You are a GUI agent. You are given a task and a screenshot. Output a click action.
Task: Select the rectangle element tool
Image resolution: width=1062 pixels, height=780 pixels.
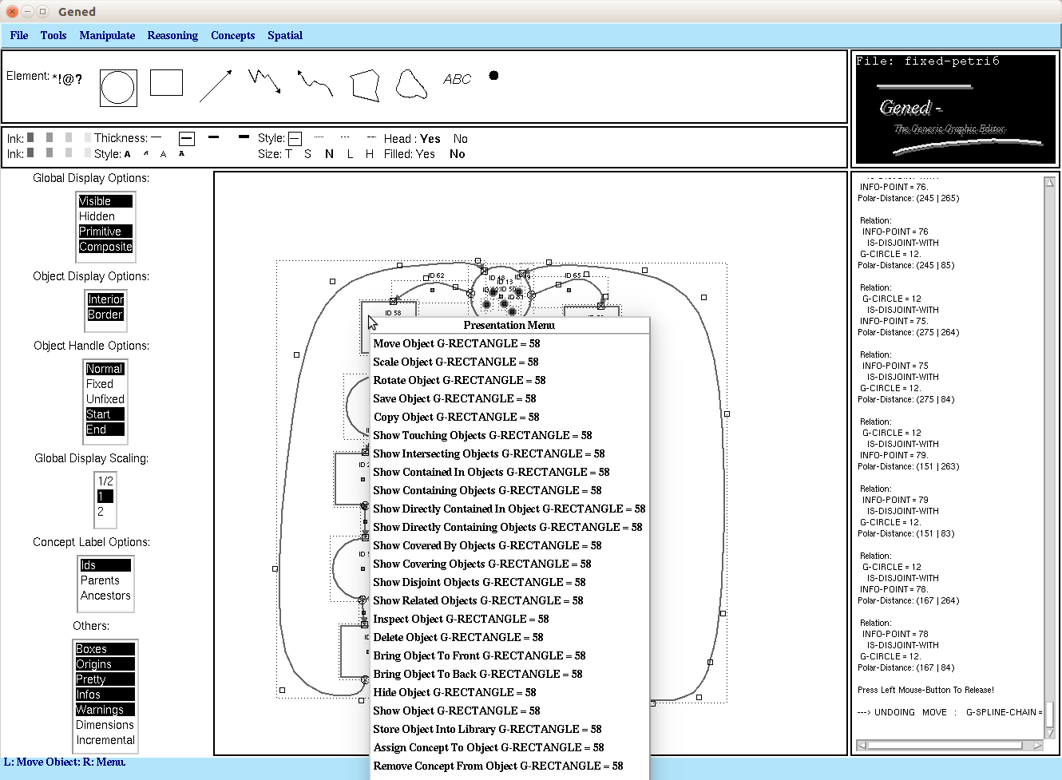coord(166,82)
